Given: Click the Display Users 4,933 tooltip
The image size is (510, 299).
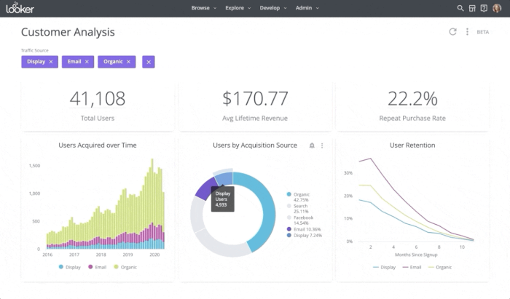Looking at the screenshot, I should click(x=222, y=199).
